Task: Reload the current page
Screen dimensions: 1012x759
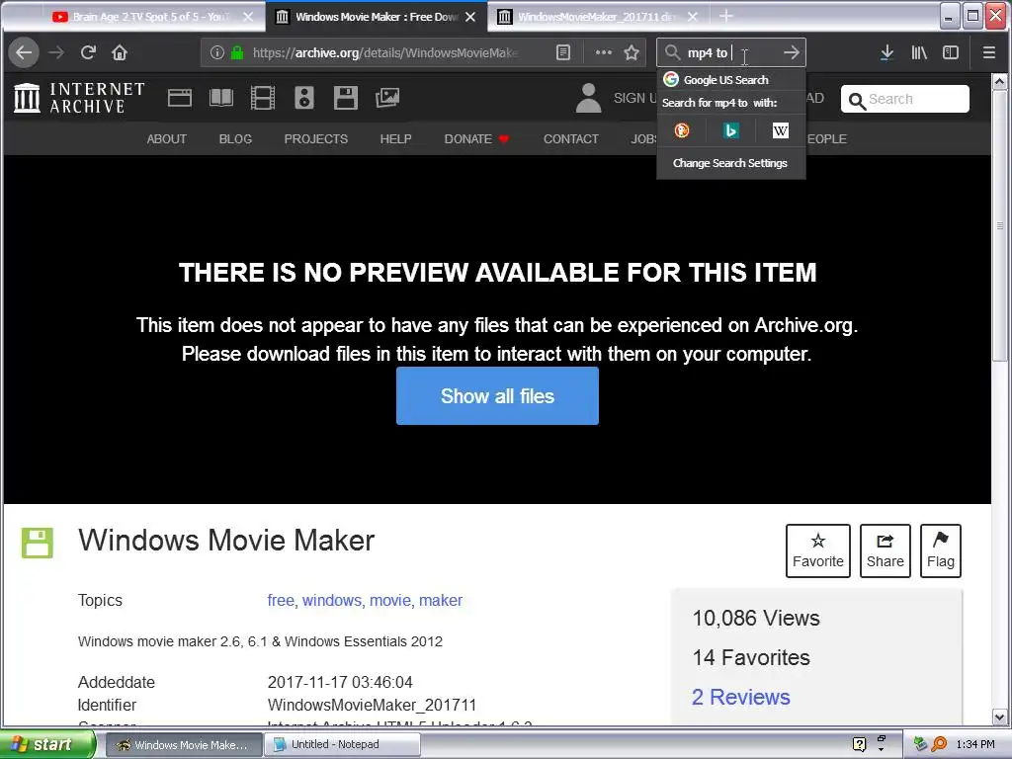Action: [x=88, y=52]
